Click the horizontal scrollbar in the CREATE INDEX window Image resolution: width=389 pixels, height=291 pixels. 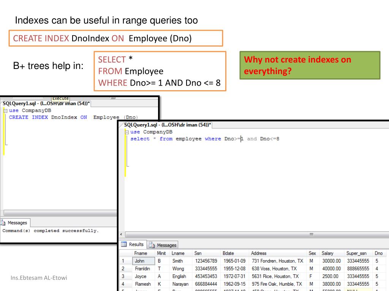pyautogui.click(x=60, y=213)
